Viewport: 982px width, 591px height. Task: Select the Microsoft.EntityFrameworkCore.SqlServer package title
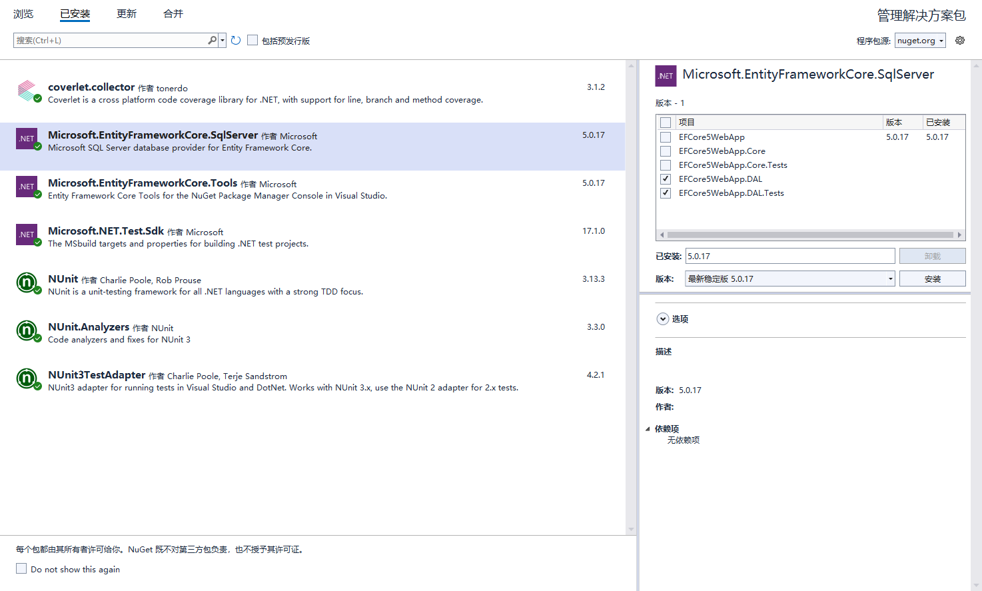point(153,135)
